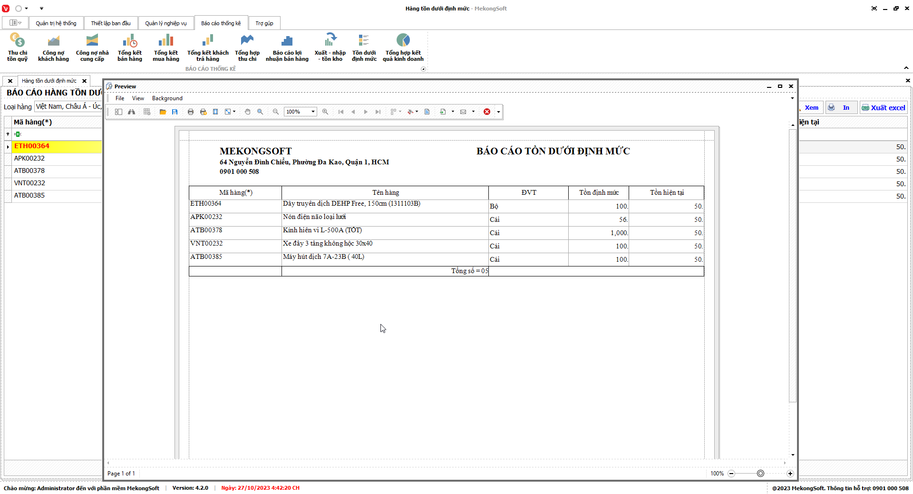Image resolution: width=913 pixels, height=494 pixels.
Task: Click the red Close Preview icon in toolbar
Action: 487,112
